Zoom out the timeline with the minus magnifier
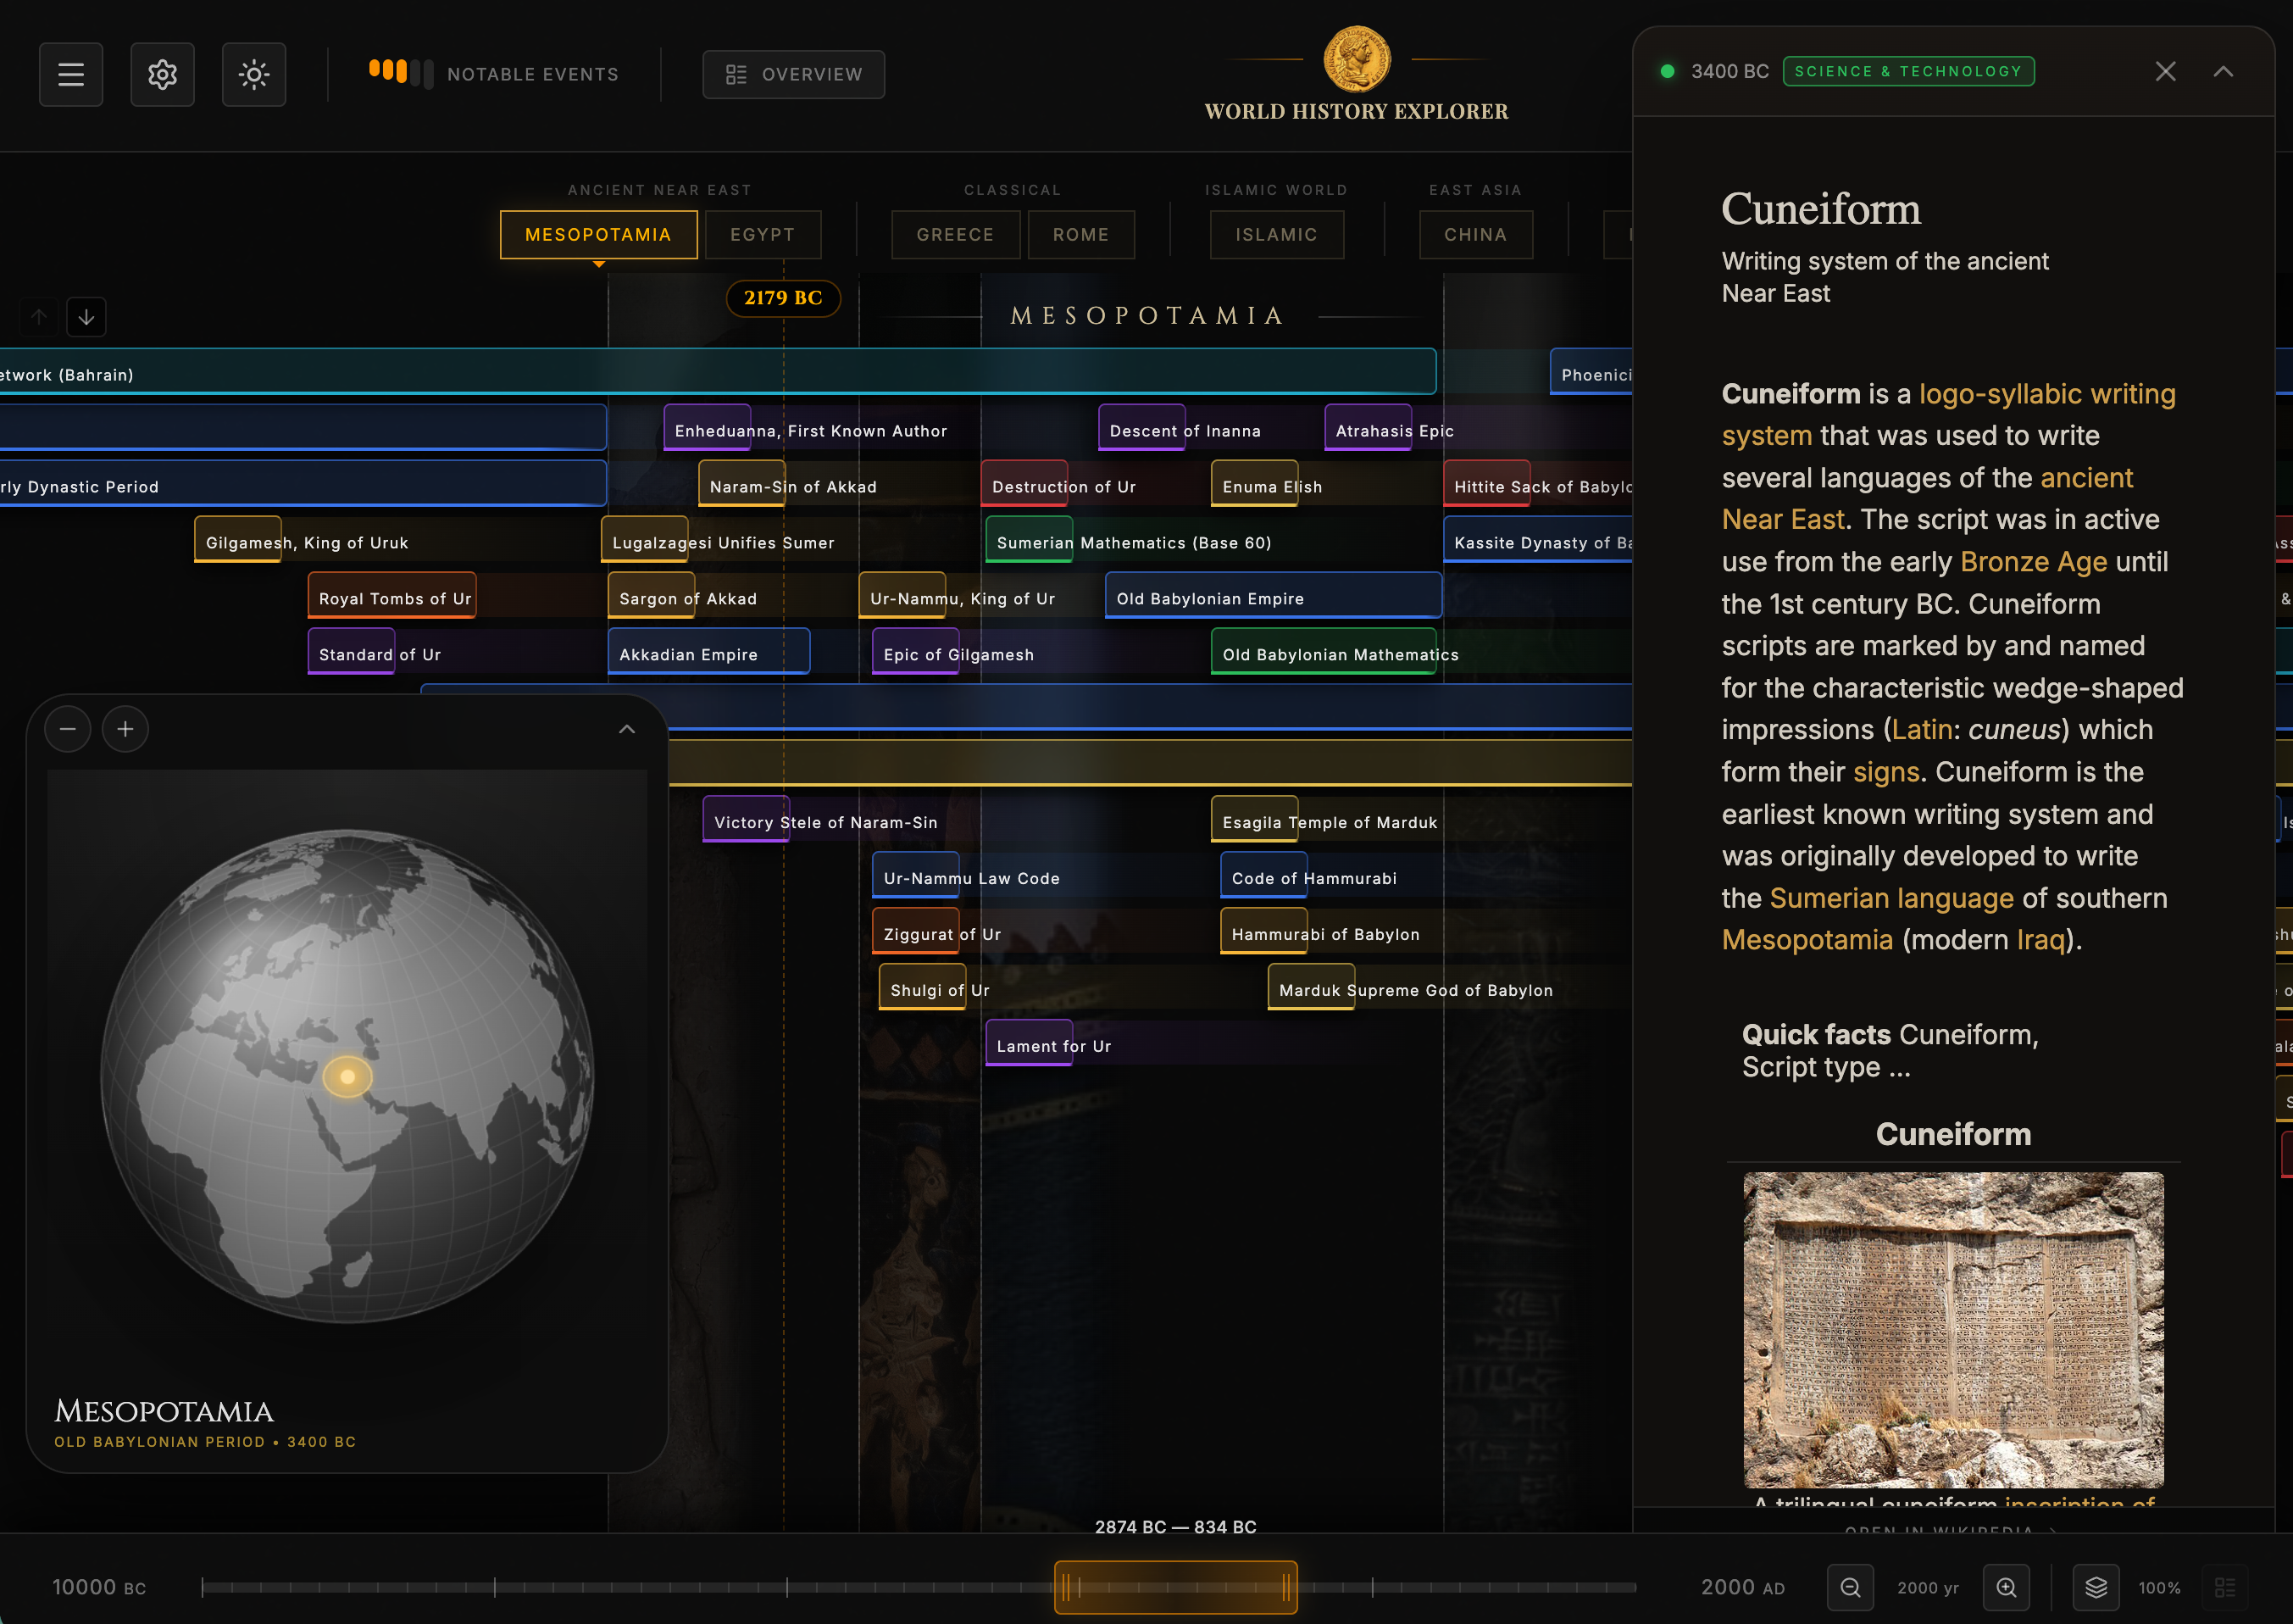2293x1624 pixels. click(1850, 1587)
